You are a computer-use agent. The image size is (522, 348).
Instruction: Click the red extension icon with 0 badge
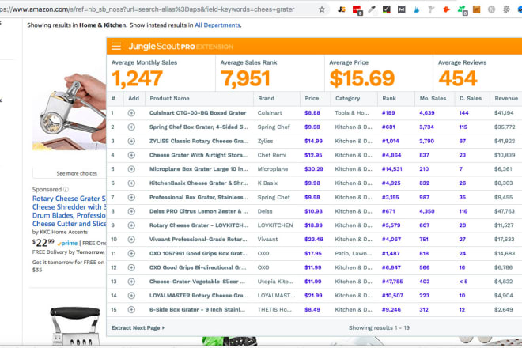point(357,10)
